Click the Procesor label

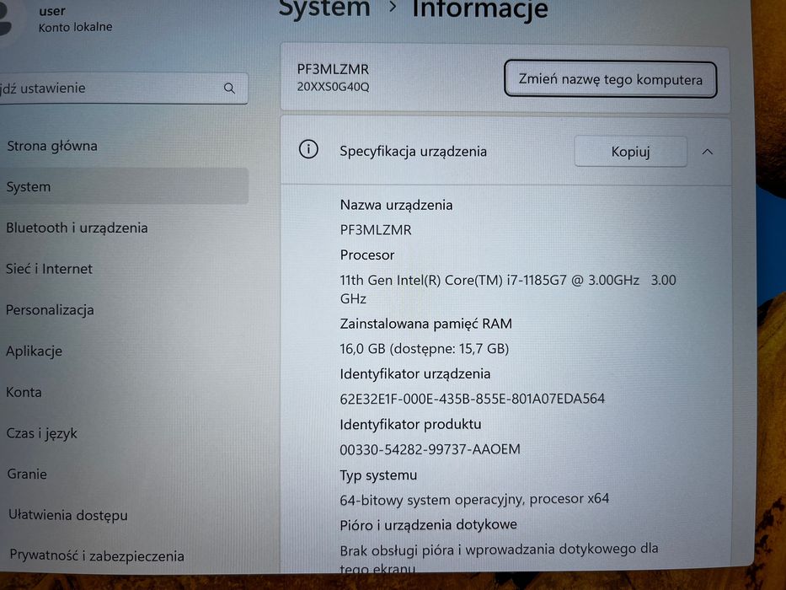367,255
